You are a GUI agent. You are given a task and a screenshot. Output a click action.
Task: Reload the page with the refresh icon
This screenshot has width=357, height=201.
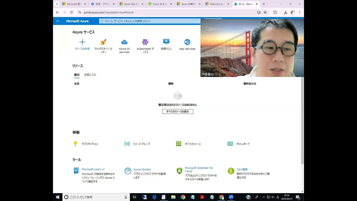coord(71,12)
